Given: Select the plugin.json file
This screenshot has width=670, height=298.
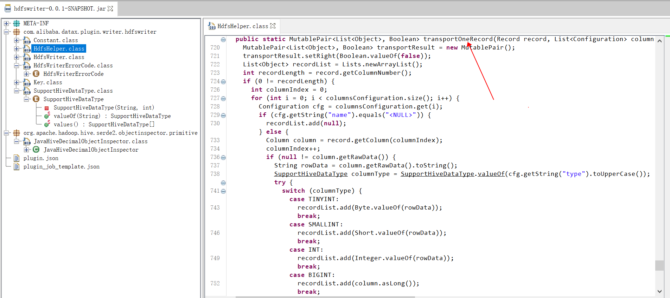Looking at the screenshot, I should (41, 158).
